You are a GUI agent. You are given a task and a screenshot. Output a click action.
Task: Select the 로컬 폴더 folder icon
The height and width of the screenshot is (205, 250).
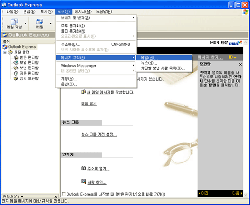coord(10,52)
